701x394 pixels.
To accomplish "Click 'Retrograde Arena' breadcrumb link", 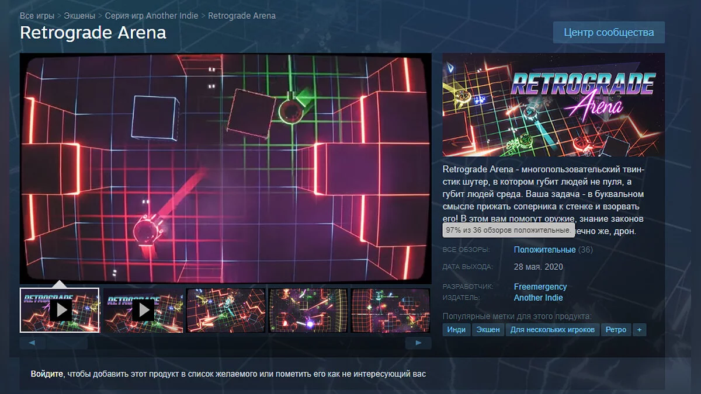I will pyautogui.click(x=242, y=15).
